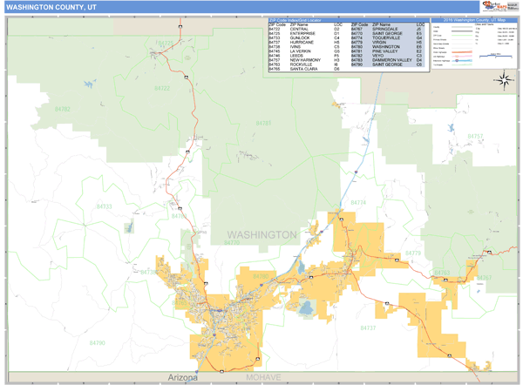523x385 pixels.
Task: Click ZIP label 84737 on the map
Action: coord(368,328)
